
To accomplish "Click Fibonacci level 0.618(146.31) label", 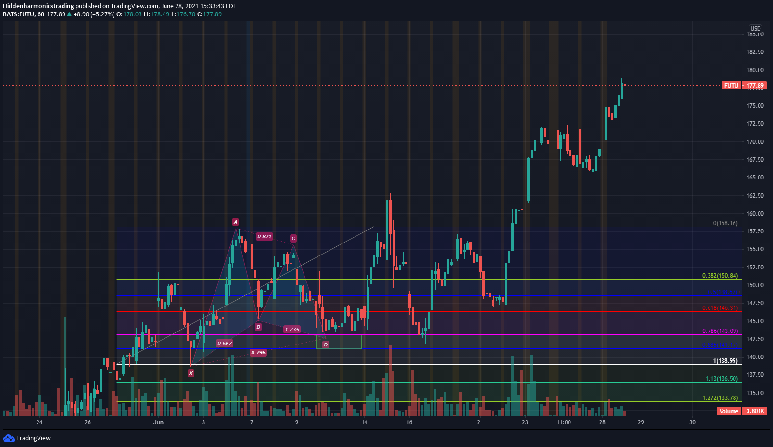I will (x=720, y=308).
